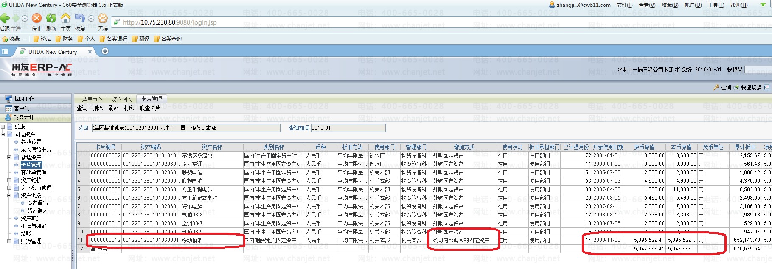This screenshot has height=269, width=772.
Task: Open the 收藏(B) menu
Action: click(670, 5)
